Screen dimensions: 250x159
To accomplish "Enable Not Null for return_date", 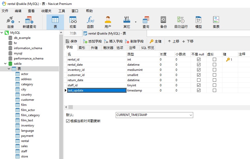I will 199,80.
